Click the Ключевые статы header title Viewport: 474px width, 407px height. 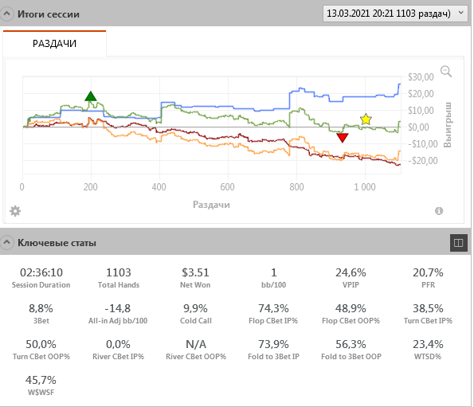57,243
